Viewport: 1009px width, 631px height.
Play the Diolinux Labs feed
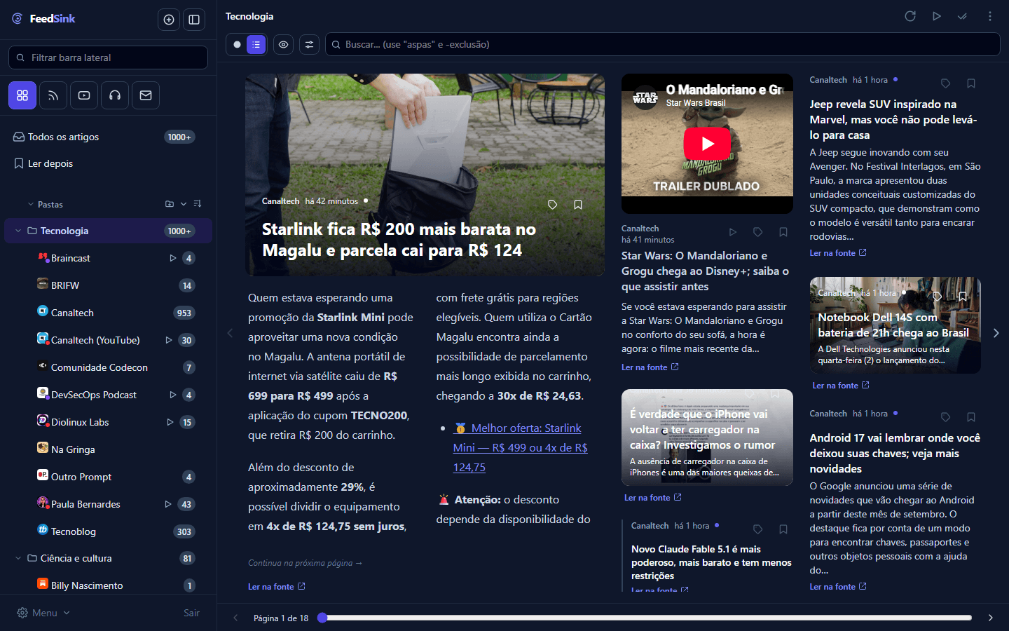pyautogui.click(x=170, y=422)
